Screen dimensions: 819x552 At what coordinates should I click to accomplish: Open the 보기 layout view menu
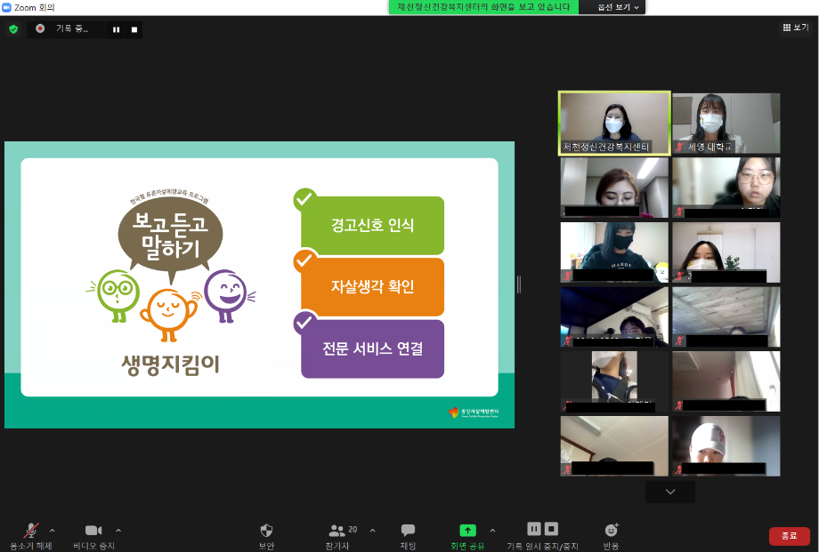point(795,28)
